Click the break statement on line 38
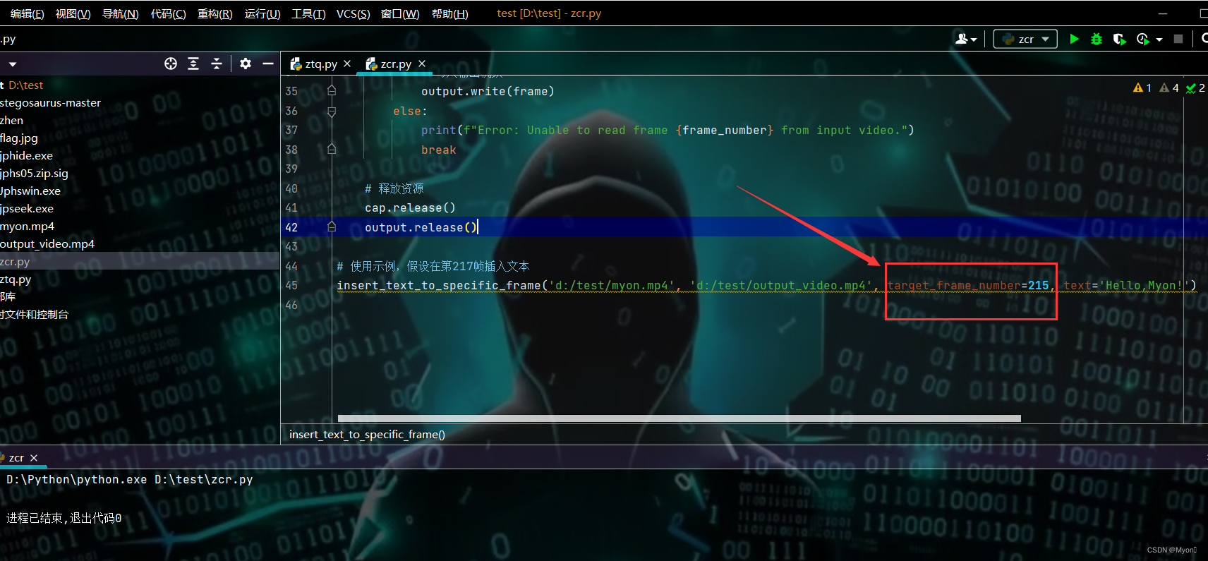 click(x=439, y=150)
